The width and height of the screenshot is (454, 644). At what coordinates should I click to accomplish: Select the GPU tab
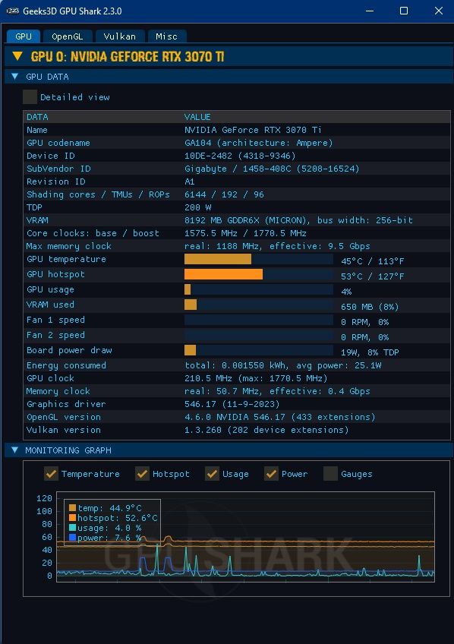(x=24, y=36)
